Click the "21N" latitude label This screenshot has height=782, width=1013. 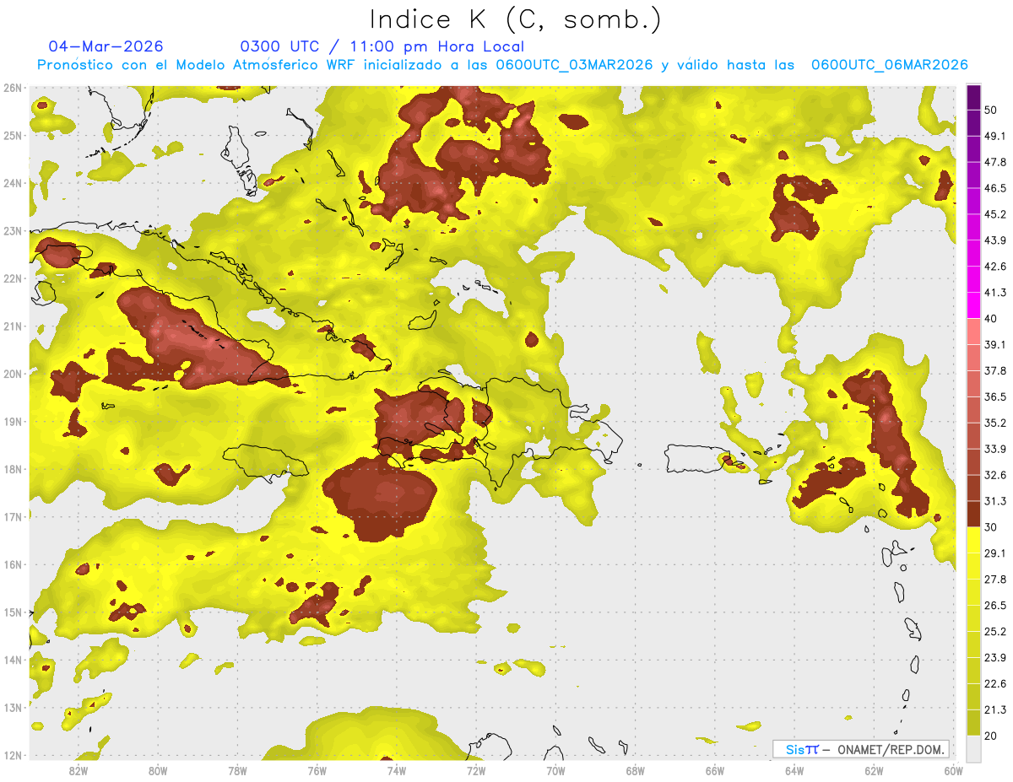click(x=13, y=326)
